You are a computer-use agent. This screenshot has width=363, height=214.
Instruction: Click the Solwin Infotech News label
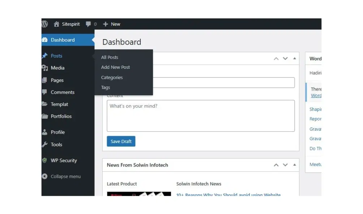pos(198,184)
